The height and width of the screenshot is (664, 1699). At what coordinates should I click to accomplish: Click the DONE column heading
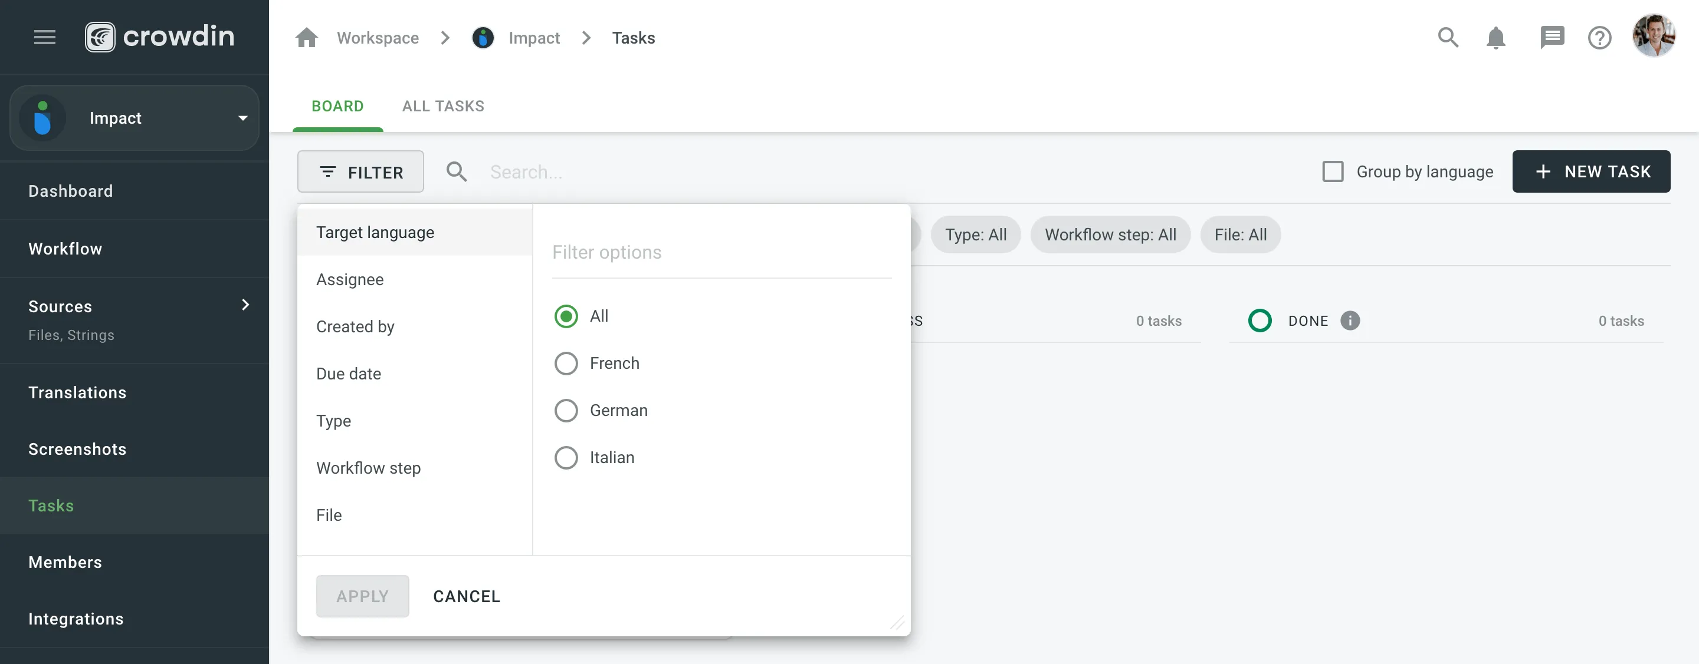pos(1308,322)
